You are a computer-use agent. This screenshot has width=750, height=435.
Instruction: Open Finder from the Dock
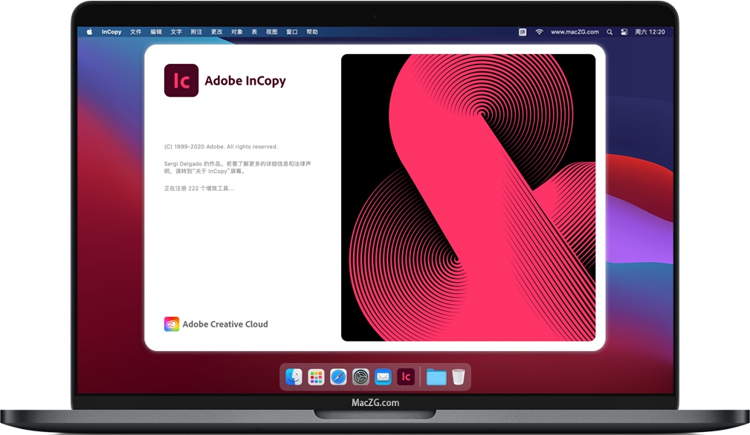(x=294, y=377)
